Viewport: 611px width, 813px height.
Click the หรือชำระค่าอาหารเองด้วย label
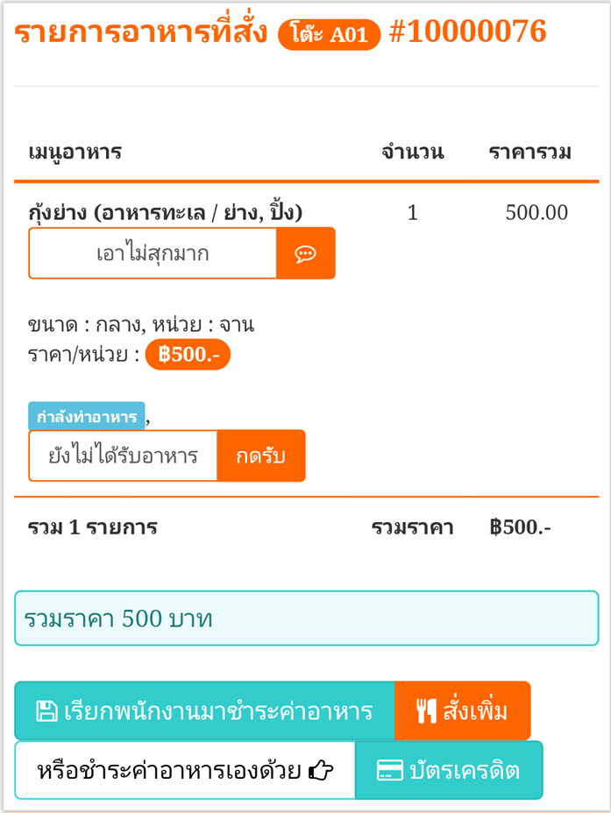pyautogui.click(x=169, y=770)
